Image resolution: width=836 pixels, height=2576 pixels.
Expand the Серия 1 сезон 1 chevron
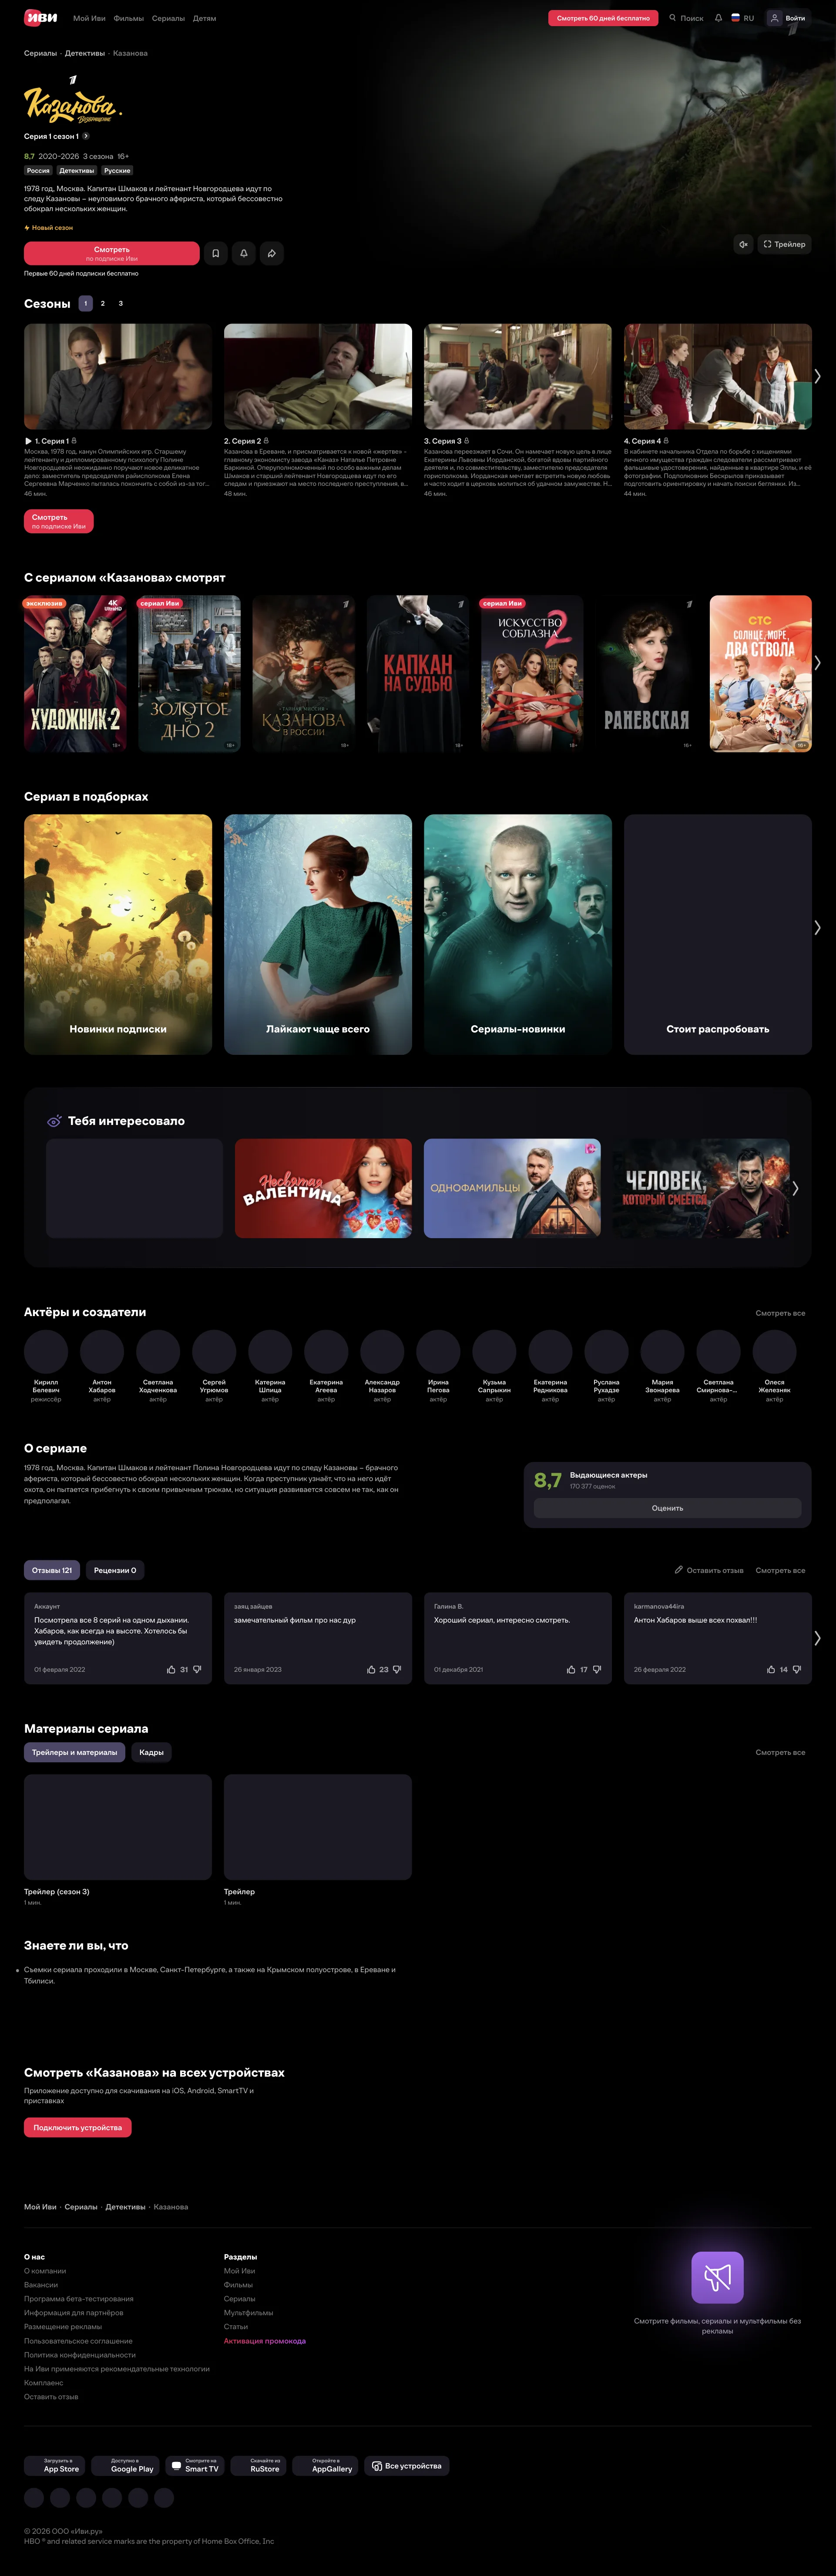[x=86, y=136]
